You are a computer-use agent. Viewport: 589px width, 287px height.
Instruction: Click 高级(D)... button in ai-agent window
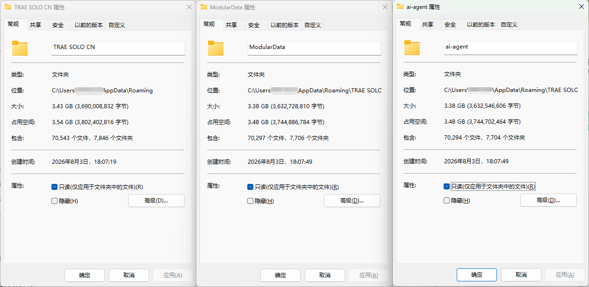[548, 200]
